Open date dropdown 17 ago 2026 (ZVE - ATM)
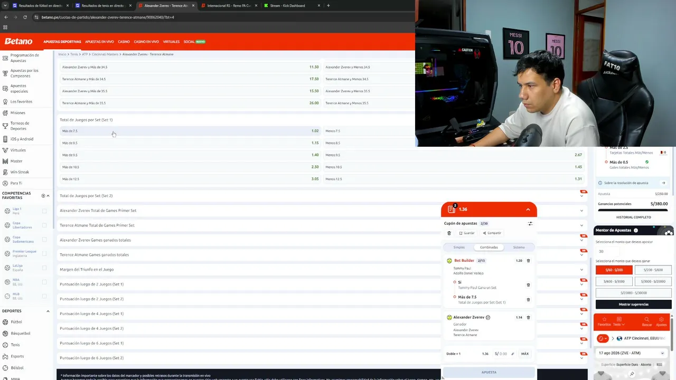Image resolution: width=676 pixels, height=380 pixels. pos(632,353)
